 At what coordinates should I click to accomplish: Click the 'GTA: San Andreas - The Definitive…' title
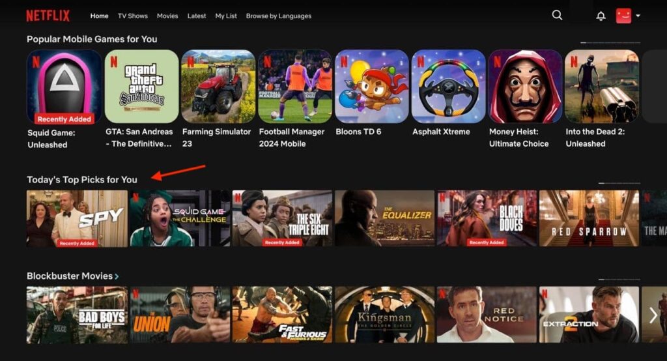pyautogui.click(x=139, y=138)
